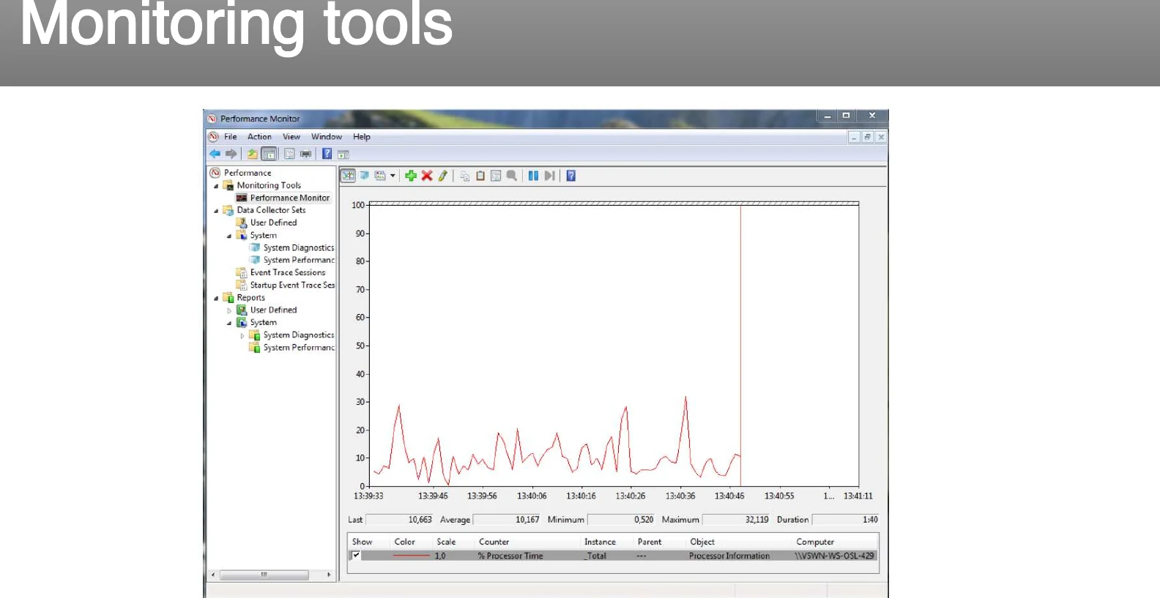
Task: Open Help from the top toolbar question mark
Action: click(x=327, y=154)
